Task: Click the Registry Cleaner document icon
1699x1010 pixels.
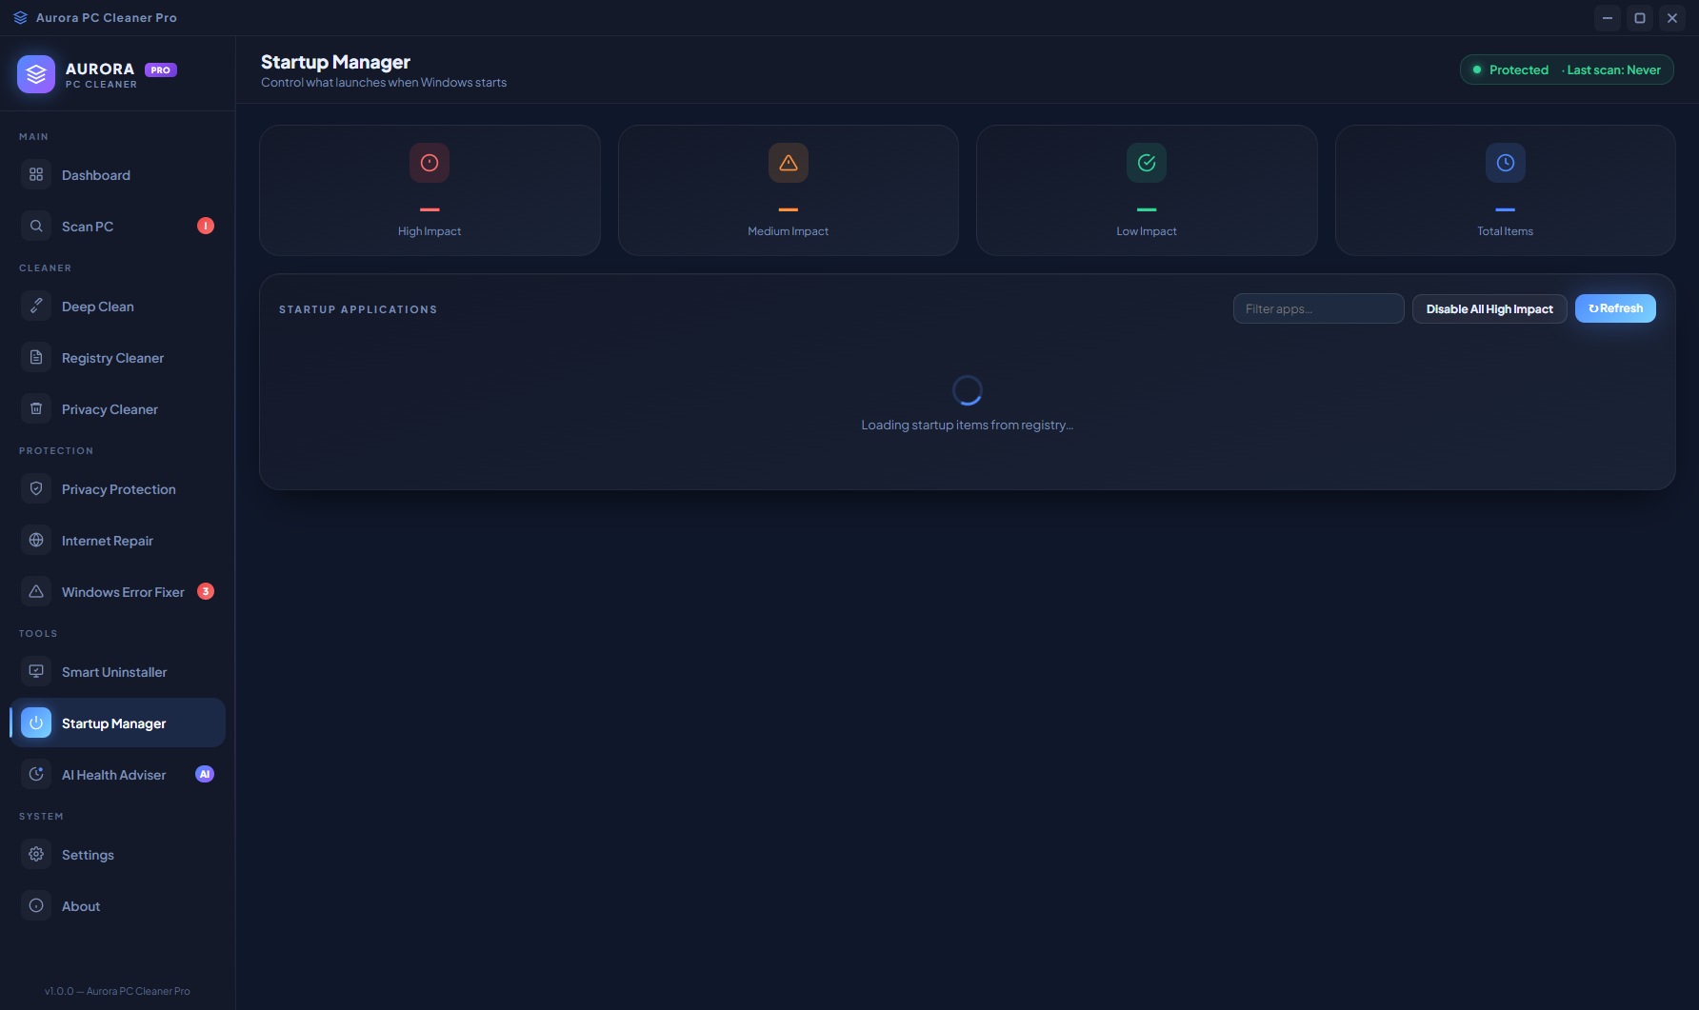Action: (x=36, y=357)
